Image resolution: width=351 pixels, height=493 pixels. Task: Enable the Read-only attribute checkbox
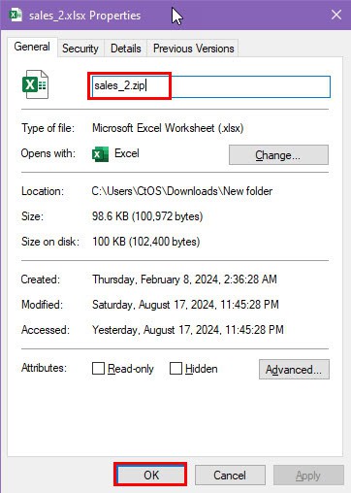pyautogui.click(x=98, y=368)
